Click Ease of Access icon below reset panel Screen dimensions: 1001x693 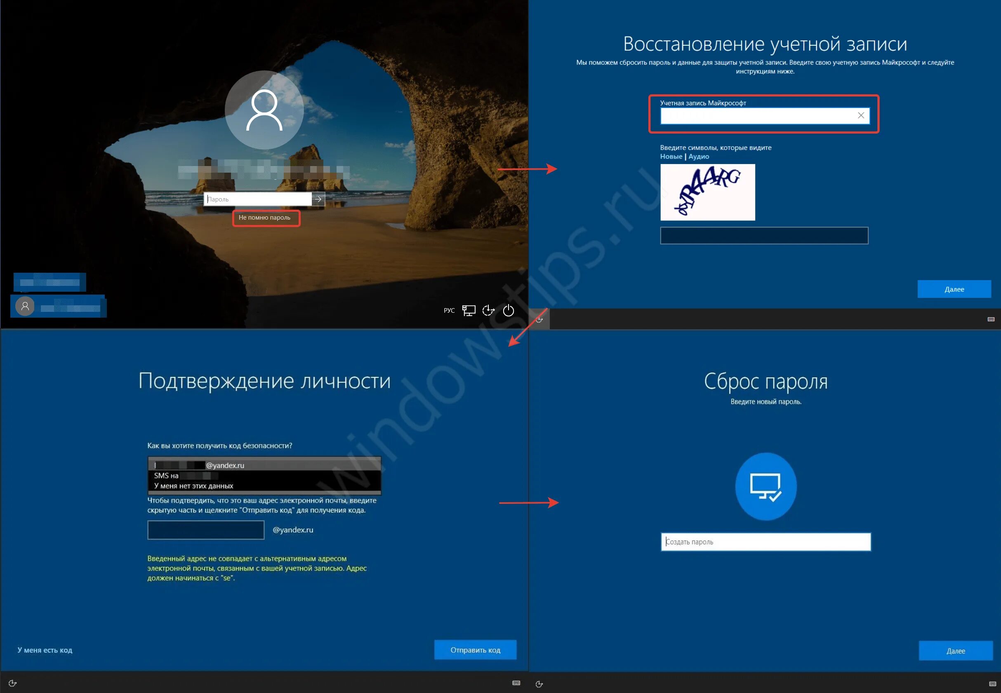click(x=539, y=684)
